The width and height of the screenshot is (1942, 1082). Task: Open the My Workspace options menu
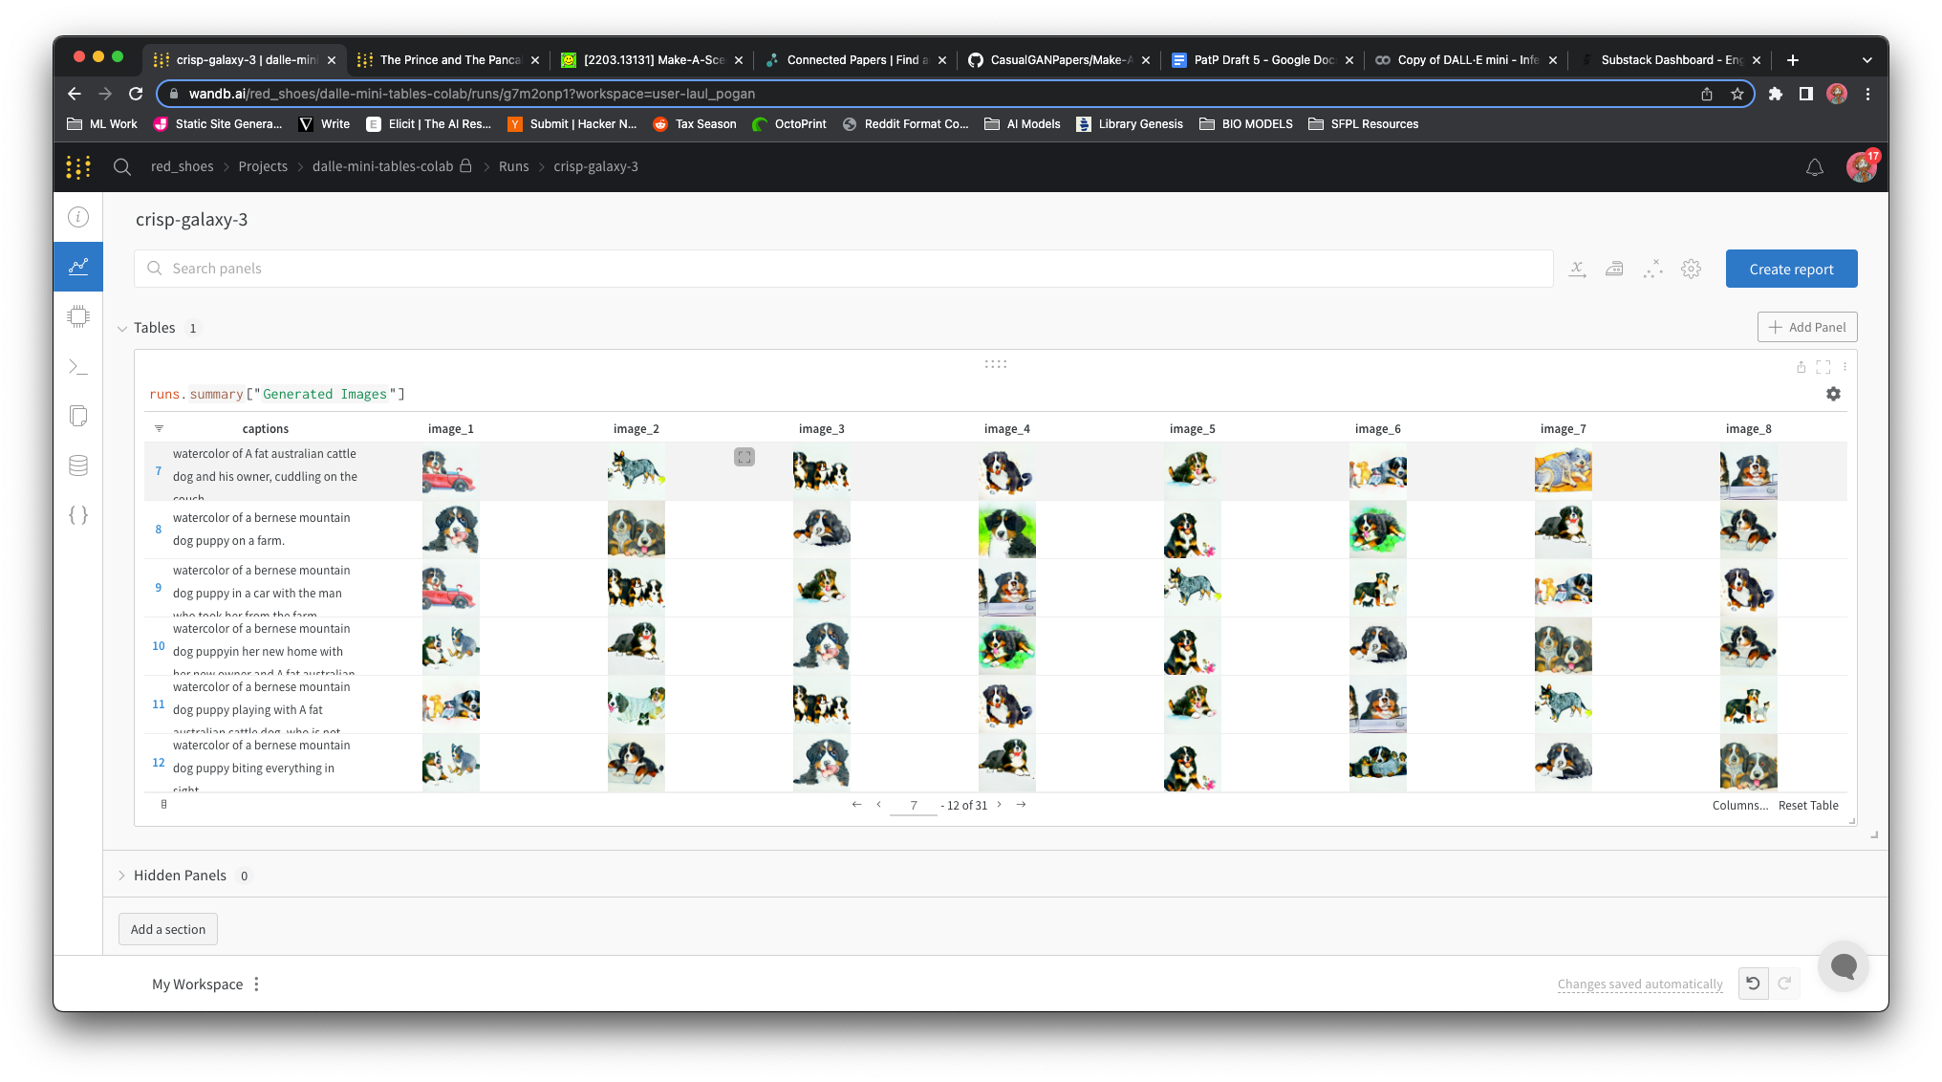(x=256, y=985)
